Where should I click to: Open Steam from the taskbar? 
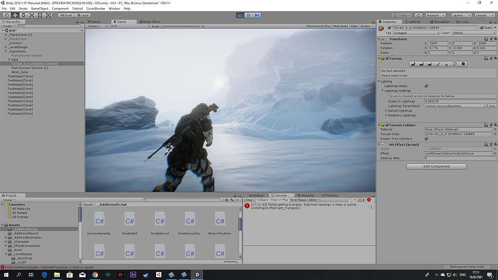[146, 275]
